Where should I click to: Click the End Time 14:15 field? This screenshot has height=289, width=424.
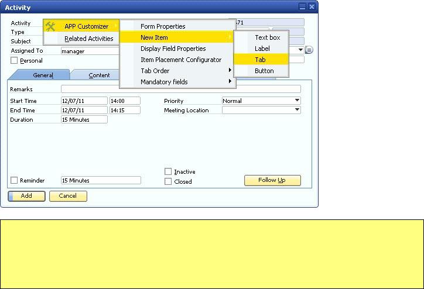click(125, 110)
